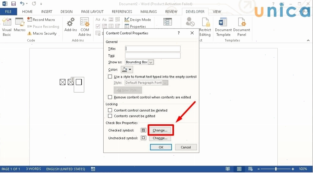This screenshot has width=313, height=173.
Task: Switch to the DESIGN tab
Action: pos(67,12)
